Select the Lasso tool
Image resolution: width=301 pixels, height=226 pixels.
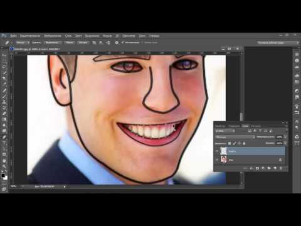click(4, 67)
